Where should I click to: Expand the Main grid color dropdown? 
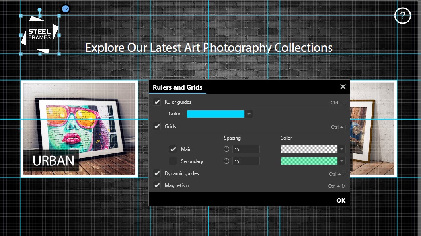click(x=342, y=149)
